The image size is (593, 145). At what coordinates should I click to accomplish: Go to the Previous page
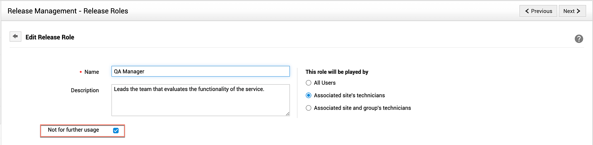tap(538, 11)
